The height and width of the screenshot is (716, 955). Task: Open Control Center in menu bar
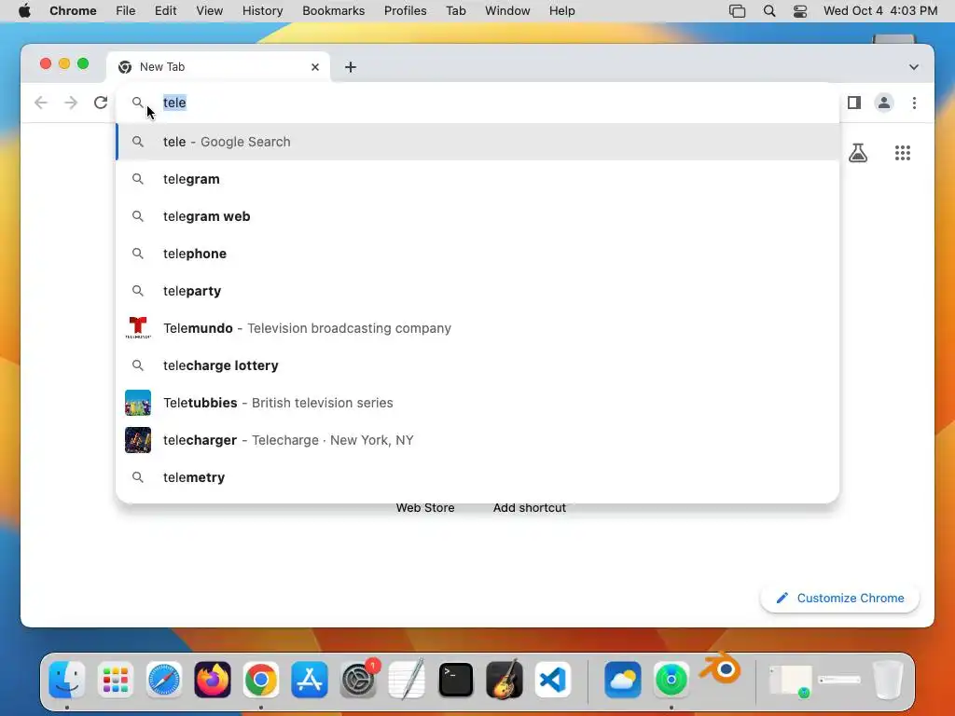point(799,11)
